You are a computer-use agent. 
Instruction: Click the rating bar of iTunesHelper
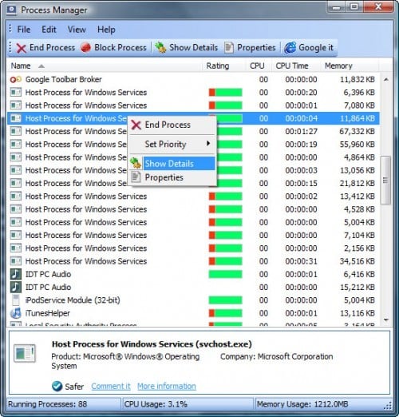point(225,313)
